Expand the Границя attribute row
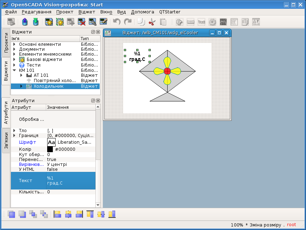Screen dimensions: 306x230 point(14,136)
